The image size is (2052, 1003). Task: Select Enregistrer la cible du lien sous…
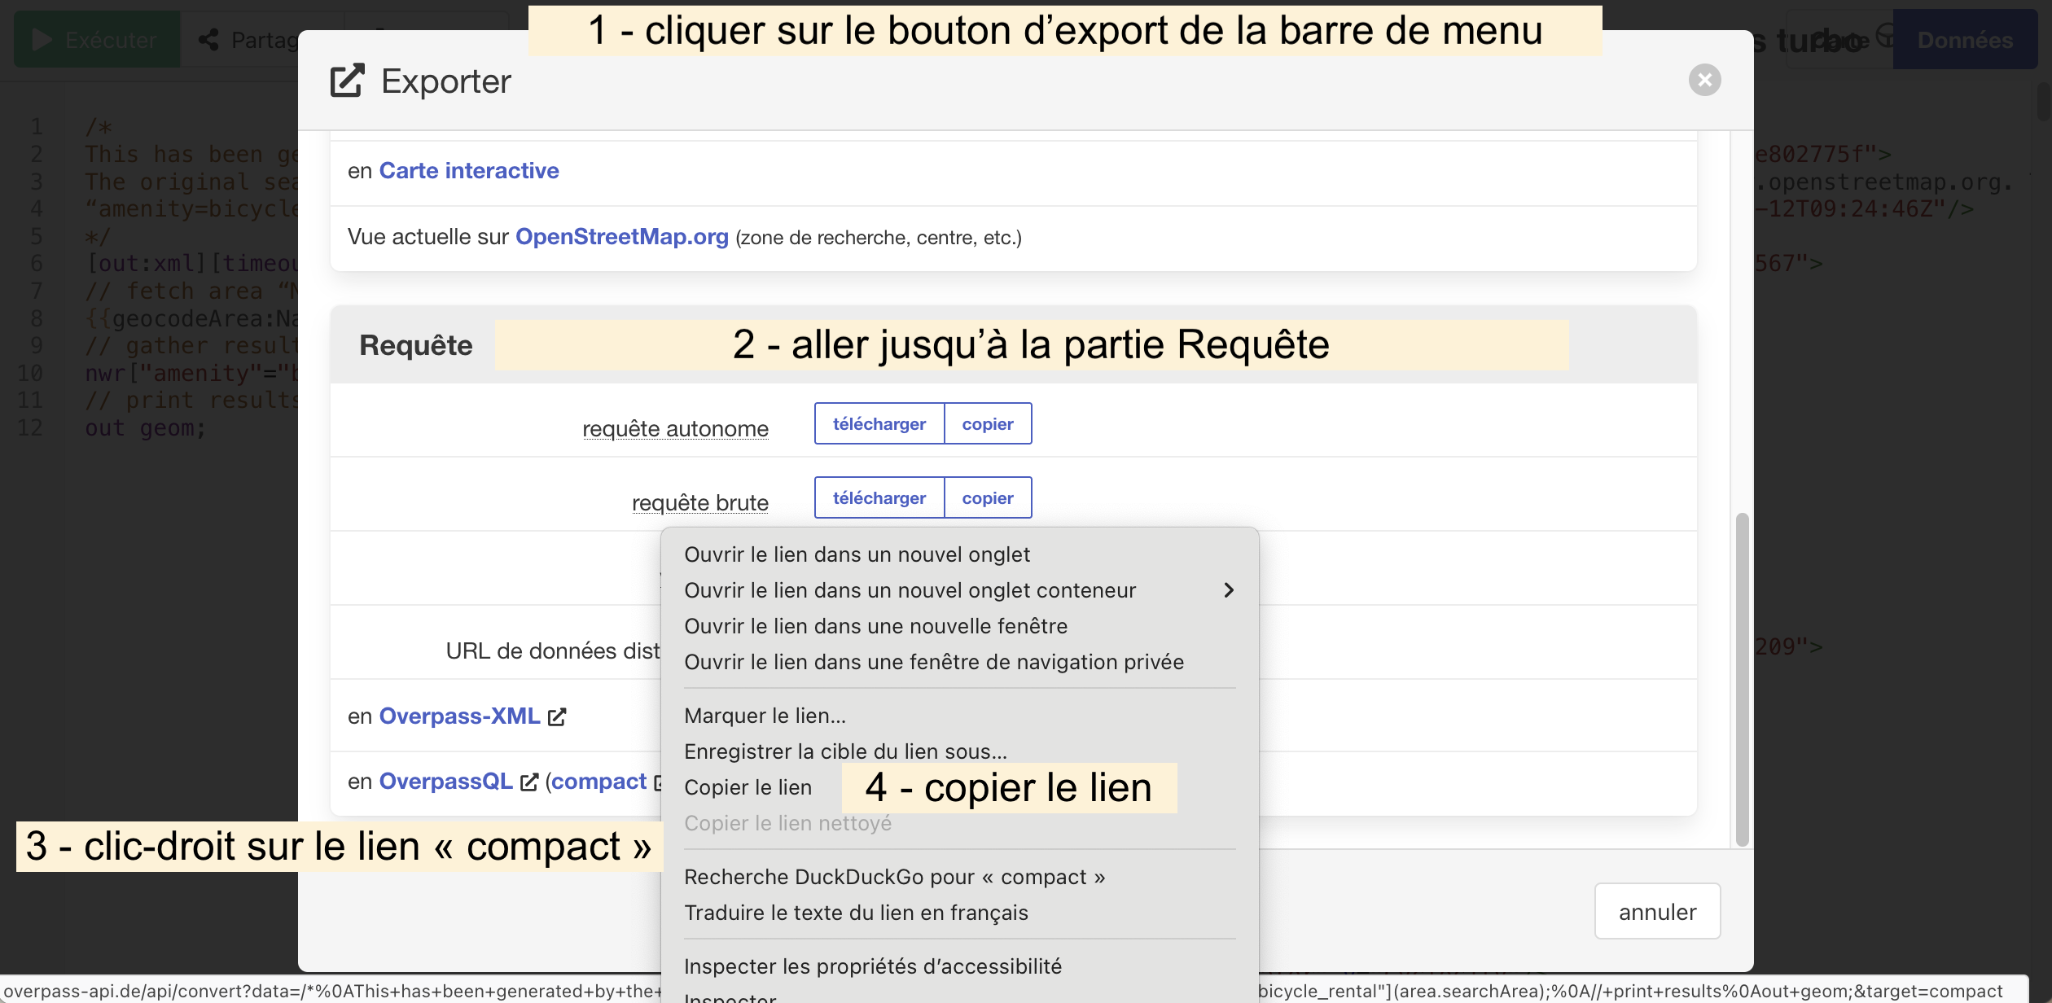(960, 751)
